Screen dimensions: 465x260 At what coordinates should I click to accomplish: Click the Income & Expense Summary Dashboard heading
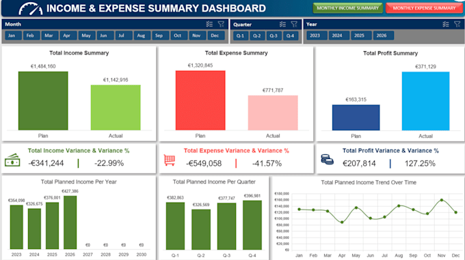(x=156, y=8)
